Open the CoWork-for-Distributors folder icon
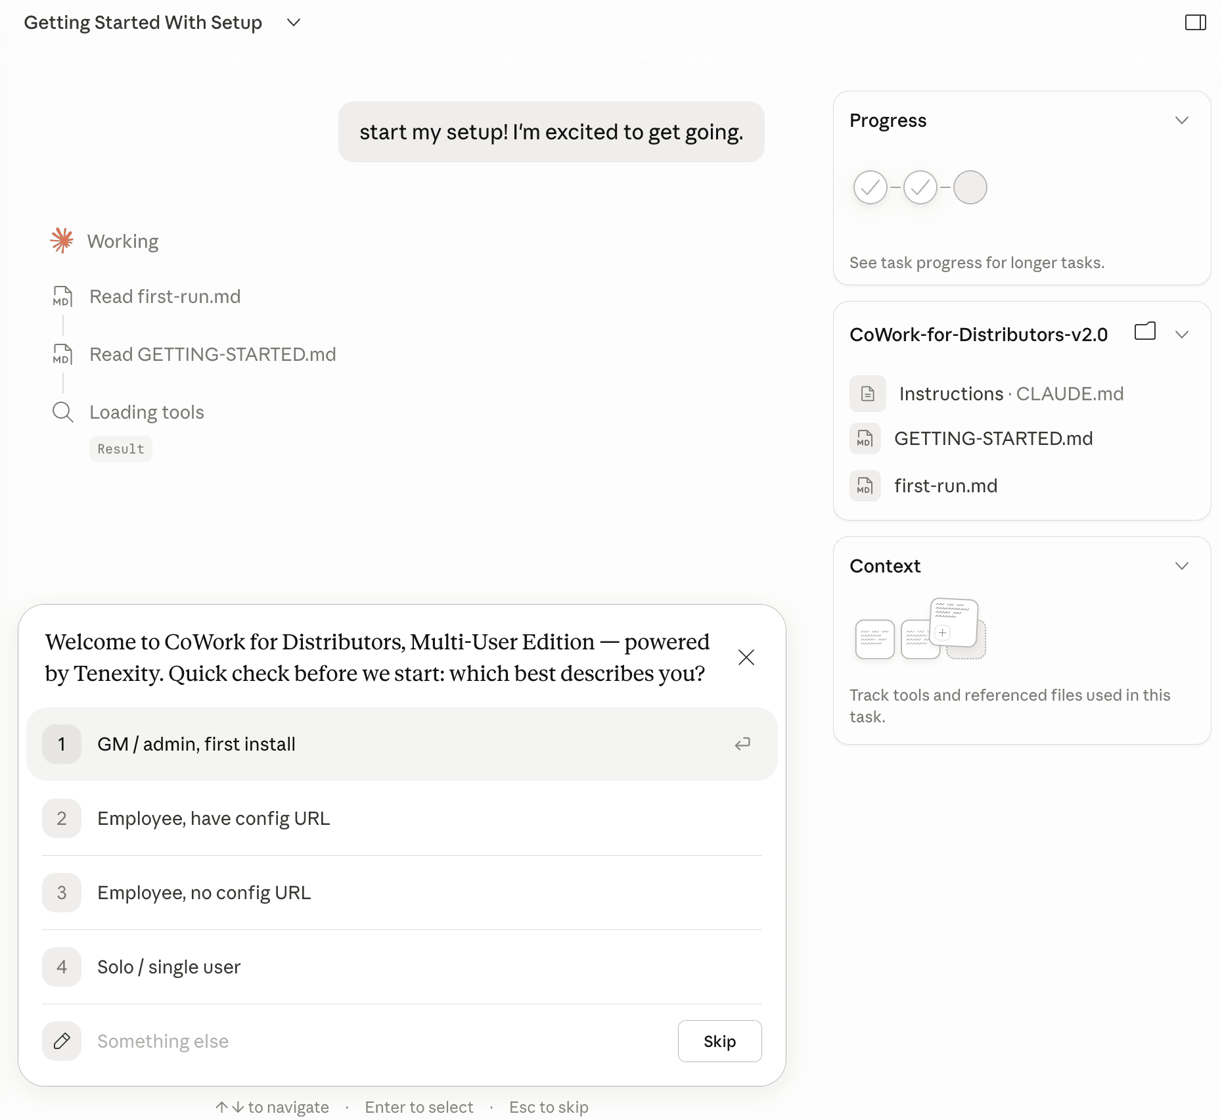 (x=1145, y=331)
